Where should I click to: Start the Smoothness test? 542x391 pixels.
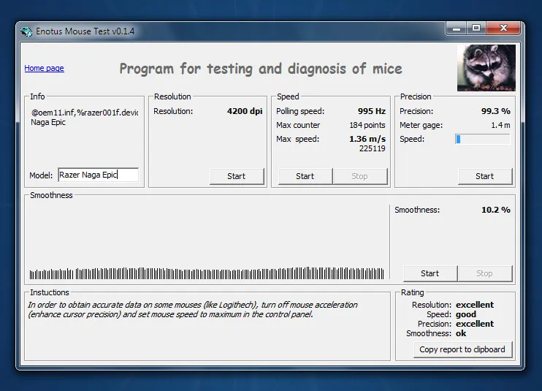coord(430,273)
